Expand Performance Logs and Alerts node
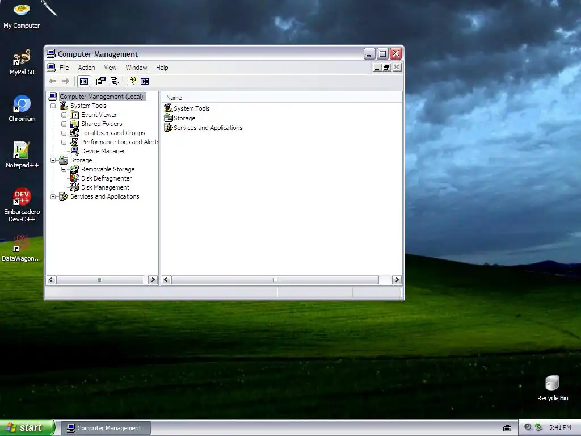Viewport: 581px width, 436px height. 64,142
